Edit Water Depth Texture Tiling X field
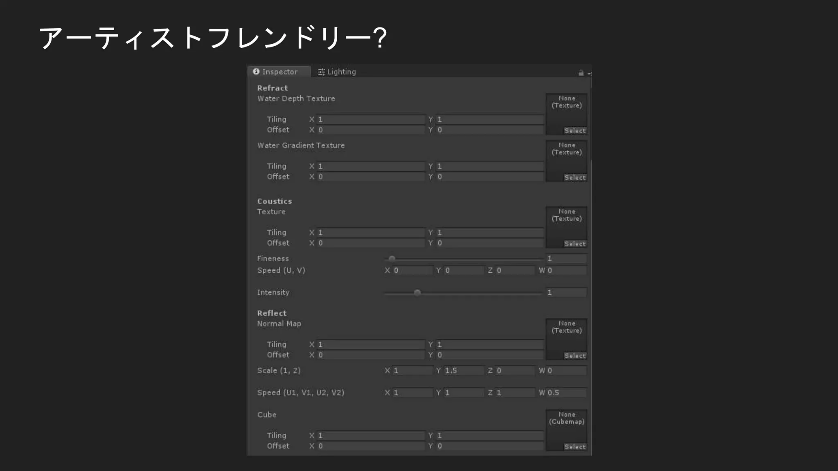This screenshot has height=471, width=838. (x=371, y=119)
